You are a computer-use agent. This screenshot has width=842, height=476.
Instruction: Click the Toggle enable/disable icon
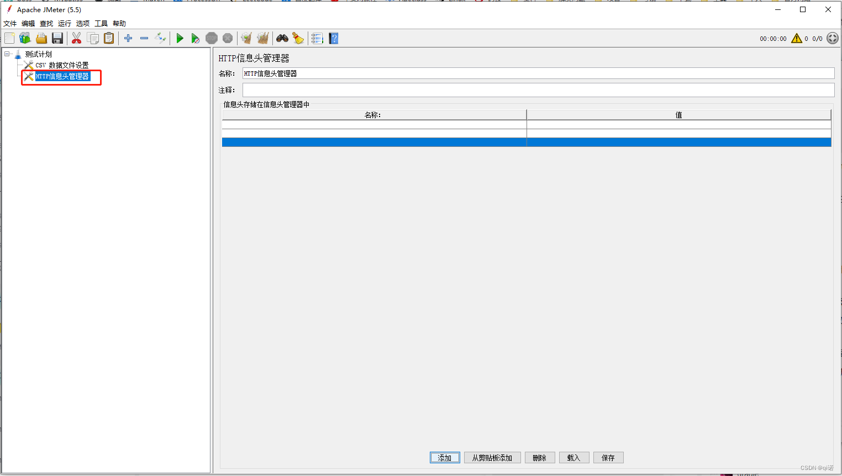(x=160, y=38)
